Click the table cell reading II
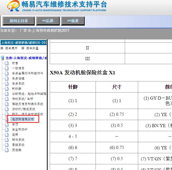The width and height of the screenshot is (172, 170). click(87, 48)
